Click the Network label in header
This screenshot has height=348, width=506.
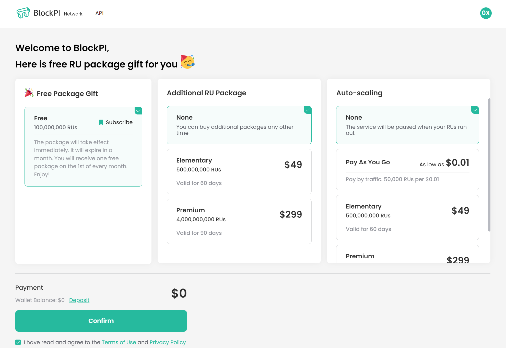click(73, 14)
